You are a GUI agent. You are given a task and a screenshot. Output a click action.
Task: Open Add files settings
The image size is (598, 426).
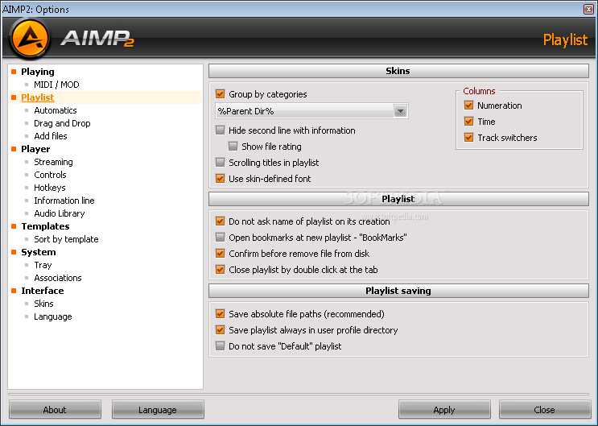pos(51,136)
